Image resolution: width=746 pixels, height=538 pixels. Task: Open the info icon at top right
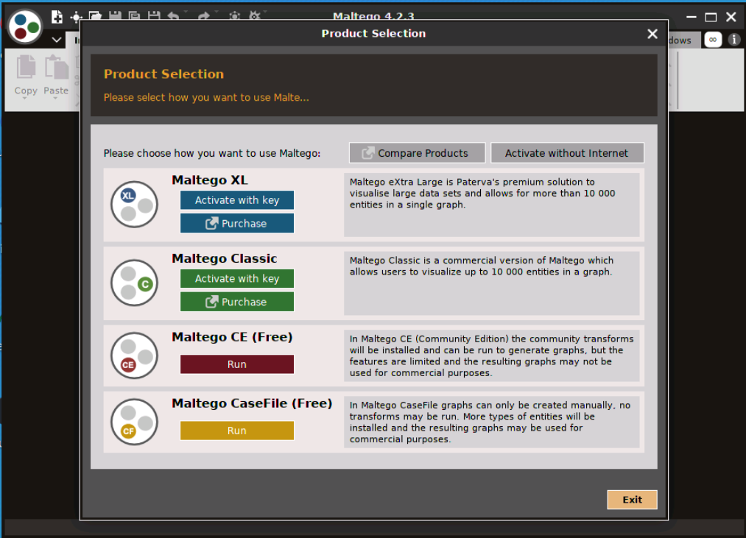tap(734, 40)
